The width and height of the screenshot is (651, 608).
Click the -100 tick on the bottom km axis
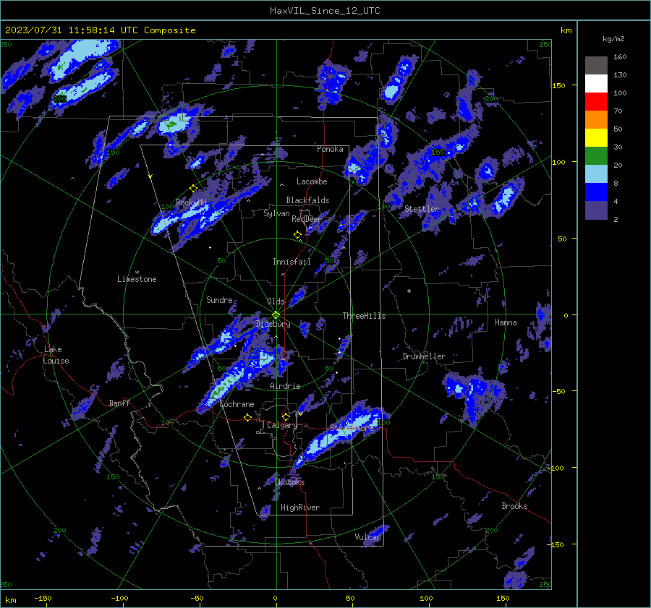[119, 599]
